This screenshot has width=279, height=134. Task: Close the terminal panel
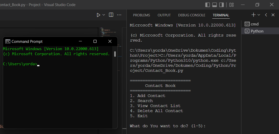pos(273,15)
